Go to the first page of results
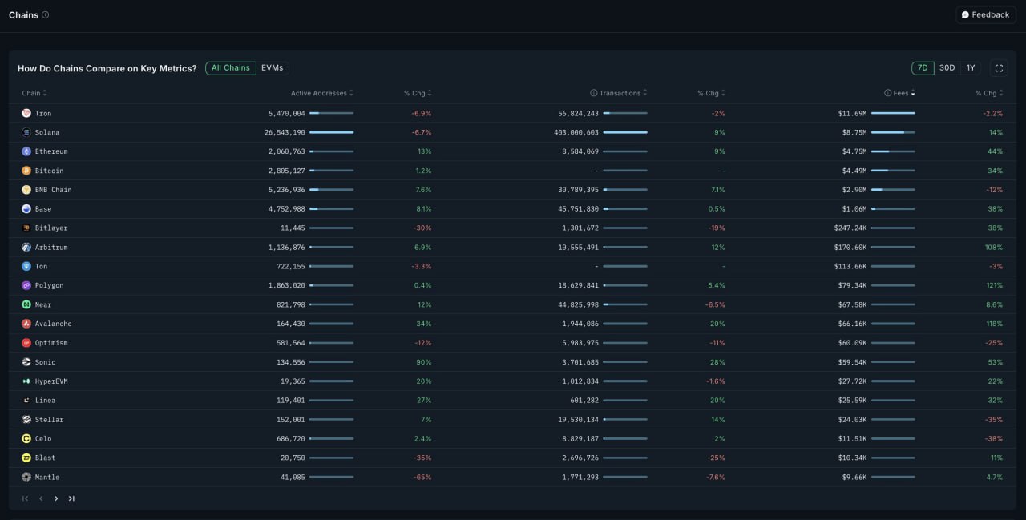The image size is (1026, 520). point(25,498)
